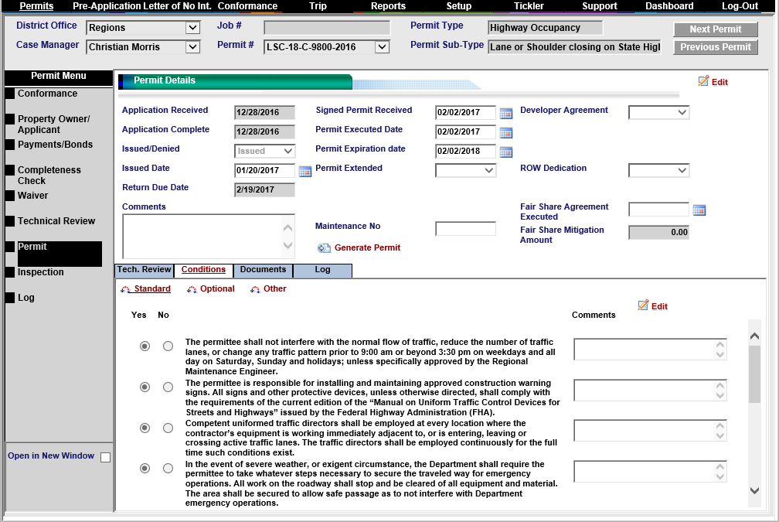This screenshot has height=522, width=779.
Task: Expand the Case Manager dropdown
Action: point(192,47)
